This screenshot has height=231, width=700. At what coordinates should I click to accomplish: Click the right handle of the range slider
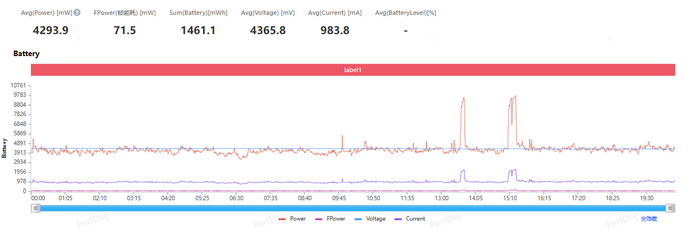(x=670, y=208)
